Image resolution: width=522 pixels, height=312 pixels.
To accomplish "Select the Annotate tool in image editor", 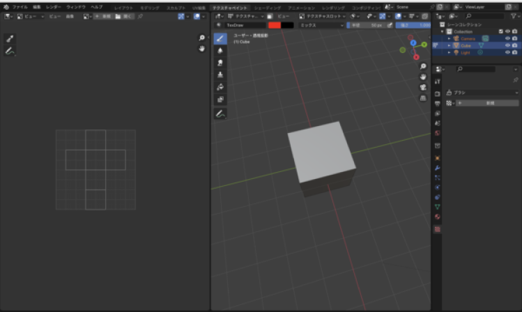I will click(x=10, y=51).
